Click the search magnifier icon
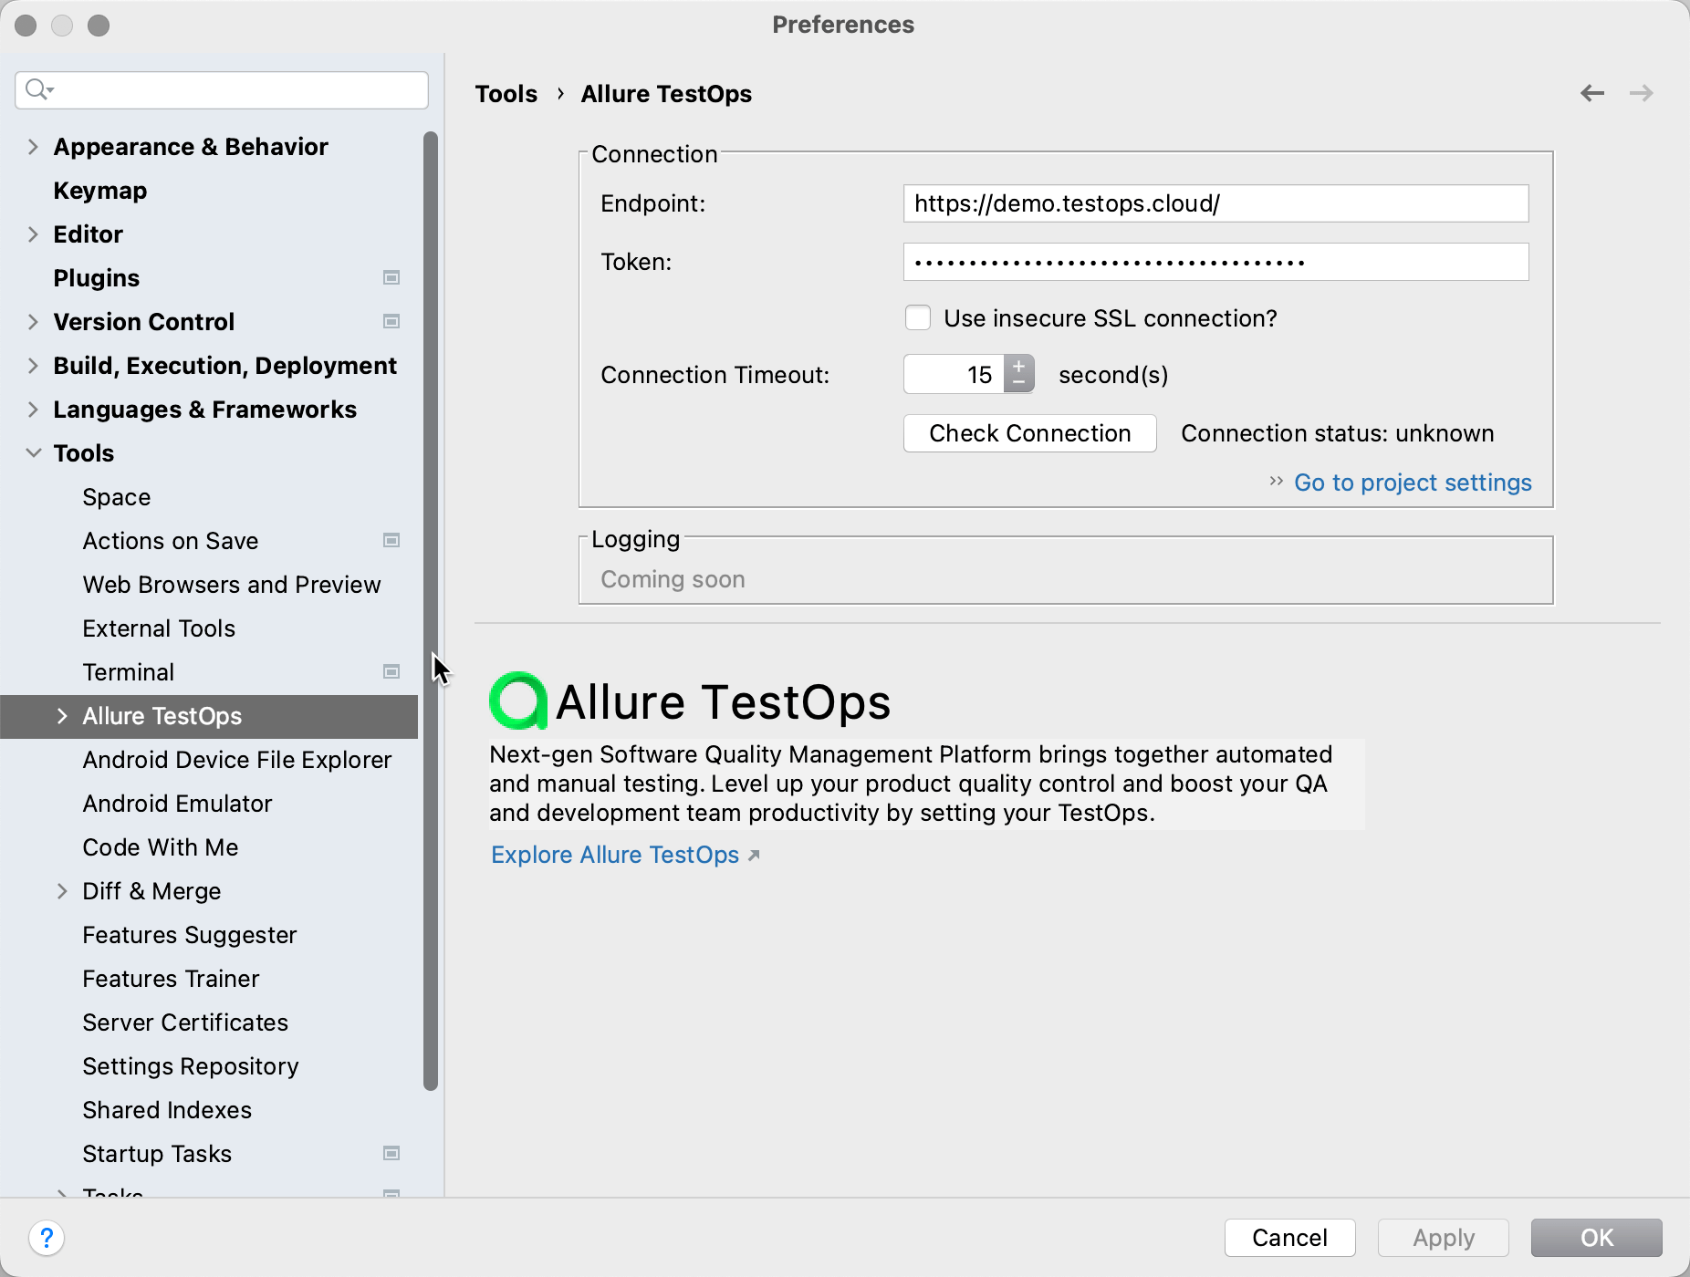 point(38,89)
